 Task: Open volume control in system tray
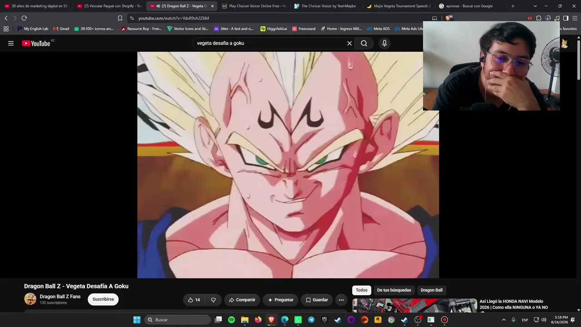(544, 320)
